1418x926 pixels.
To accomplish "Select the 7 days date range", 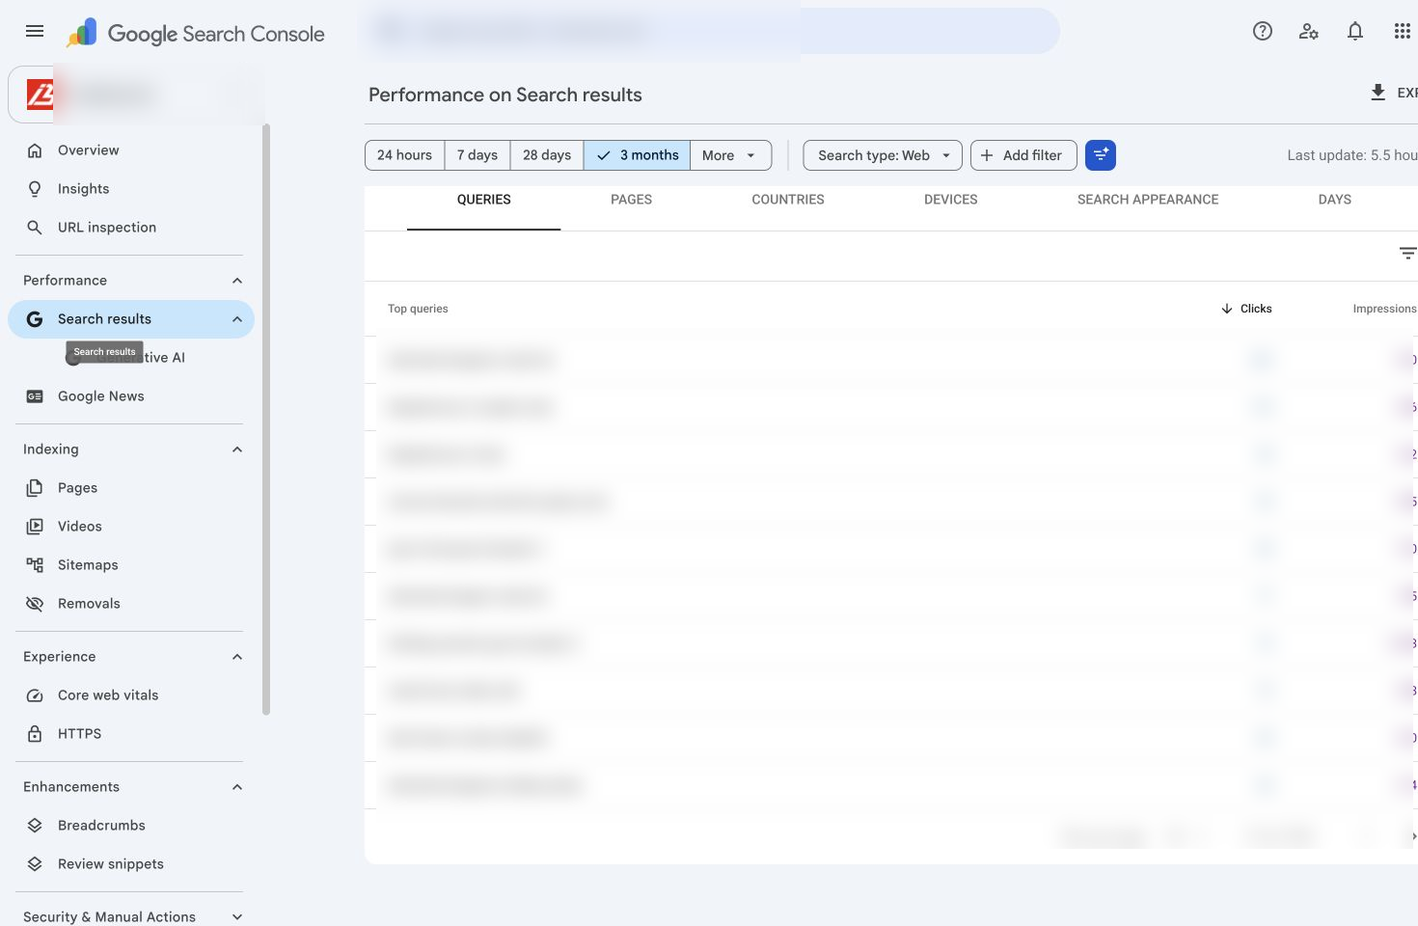I will (x=477, y=155).
